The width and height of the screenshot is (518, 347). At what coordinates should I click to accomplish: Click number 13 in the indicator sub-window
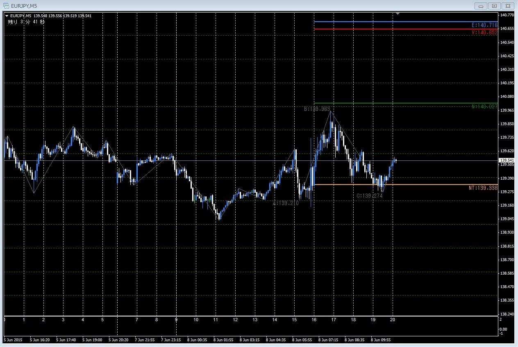click(254, 320)
